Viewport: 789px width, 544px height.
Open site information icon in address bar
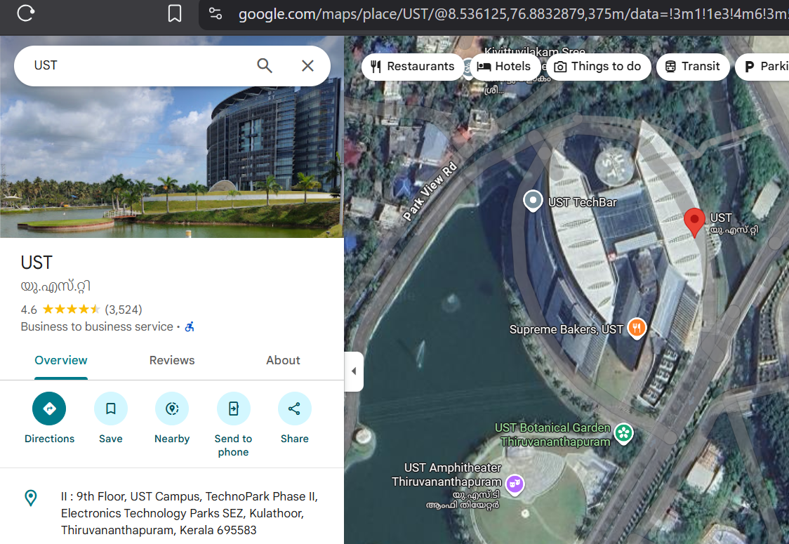[x=216, y=13]
